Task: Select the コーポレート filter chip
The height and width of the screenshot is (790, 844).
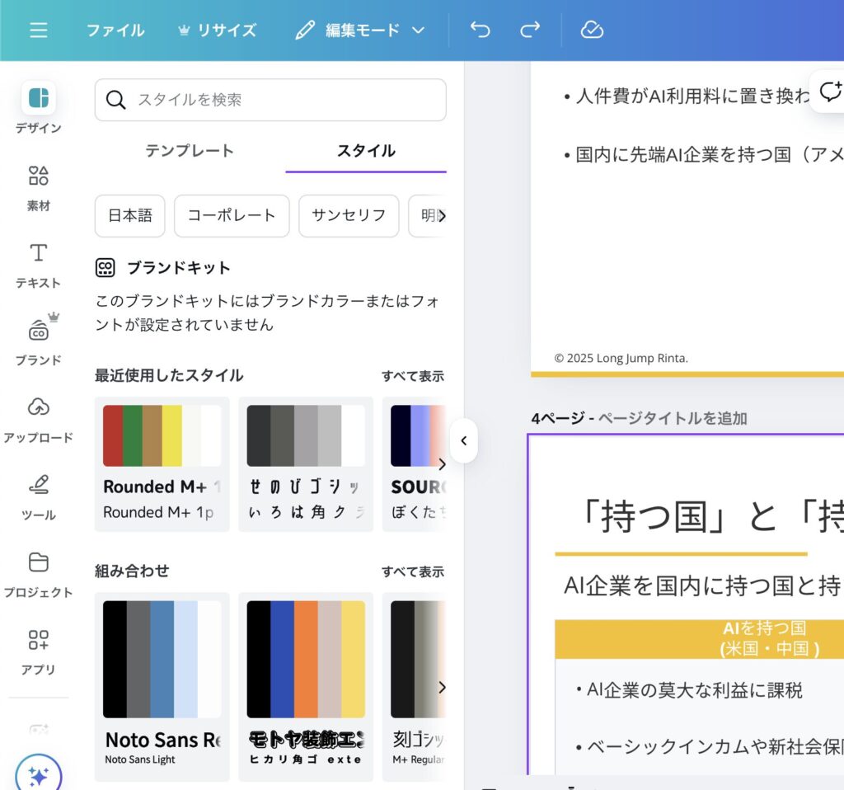Action: pos(232,215)
